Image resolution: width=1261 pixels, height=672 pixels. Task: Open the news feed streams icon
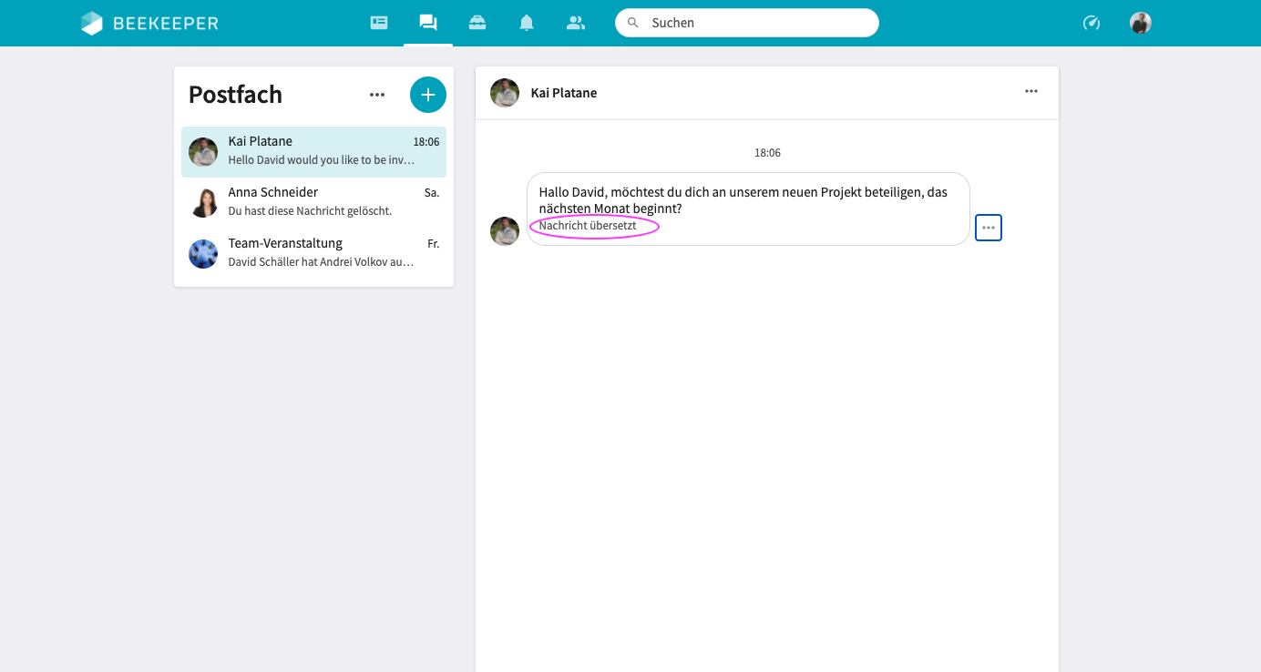pyautogui.click(x=379, y=23)
